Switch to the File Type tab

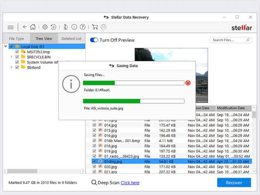pyautogui.click(x=16, y=38)
